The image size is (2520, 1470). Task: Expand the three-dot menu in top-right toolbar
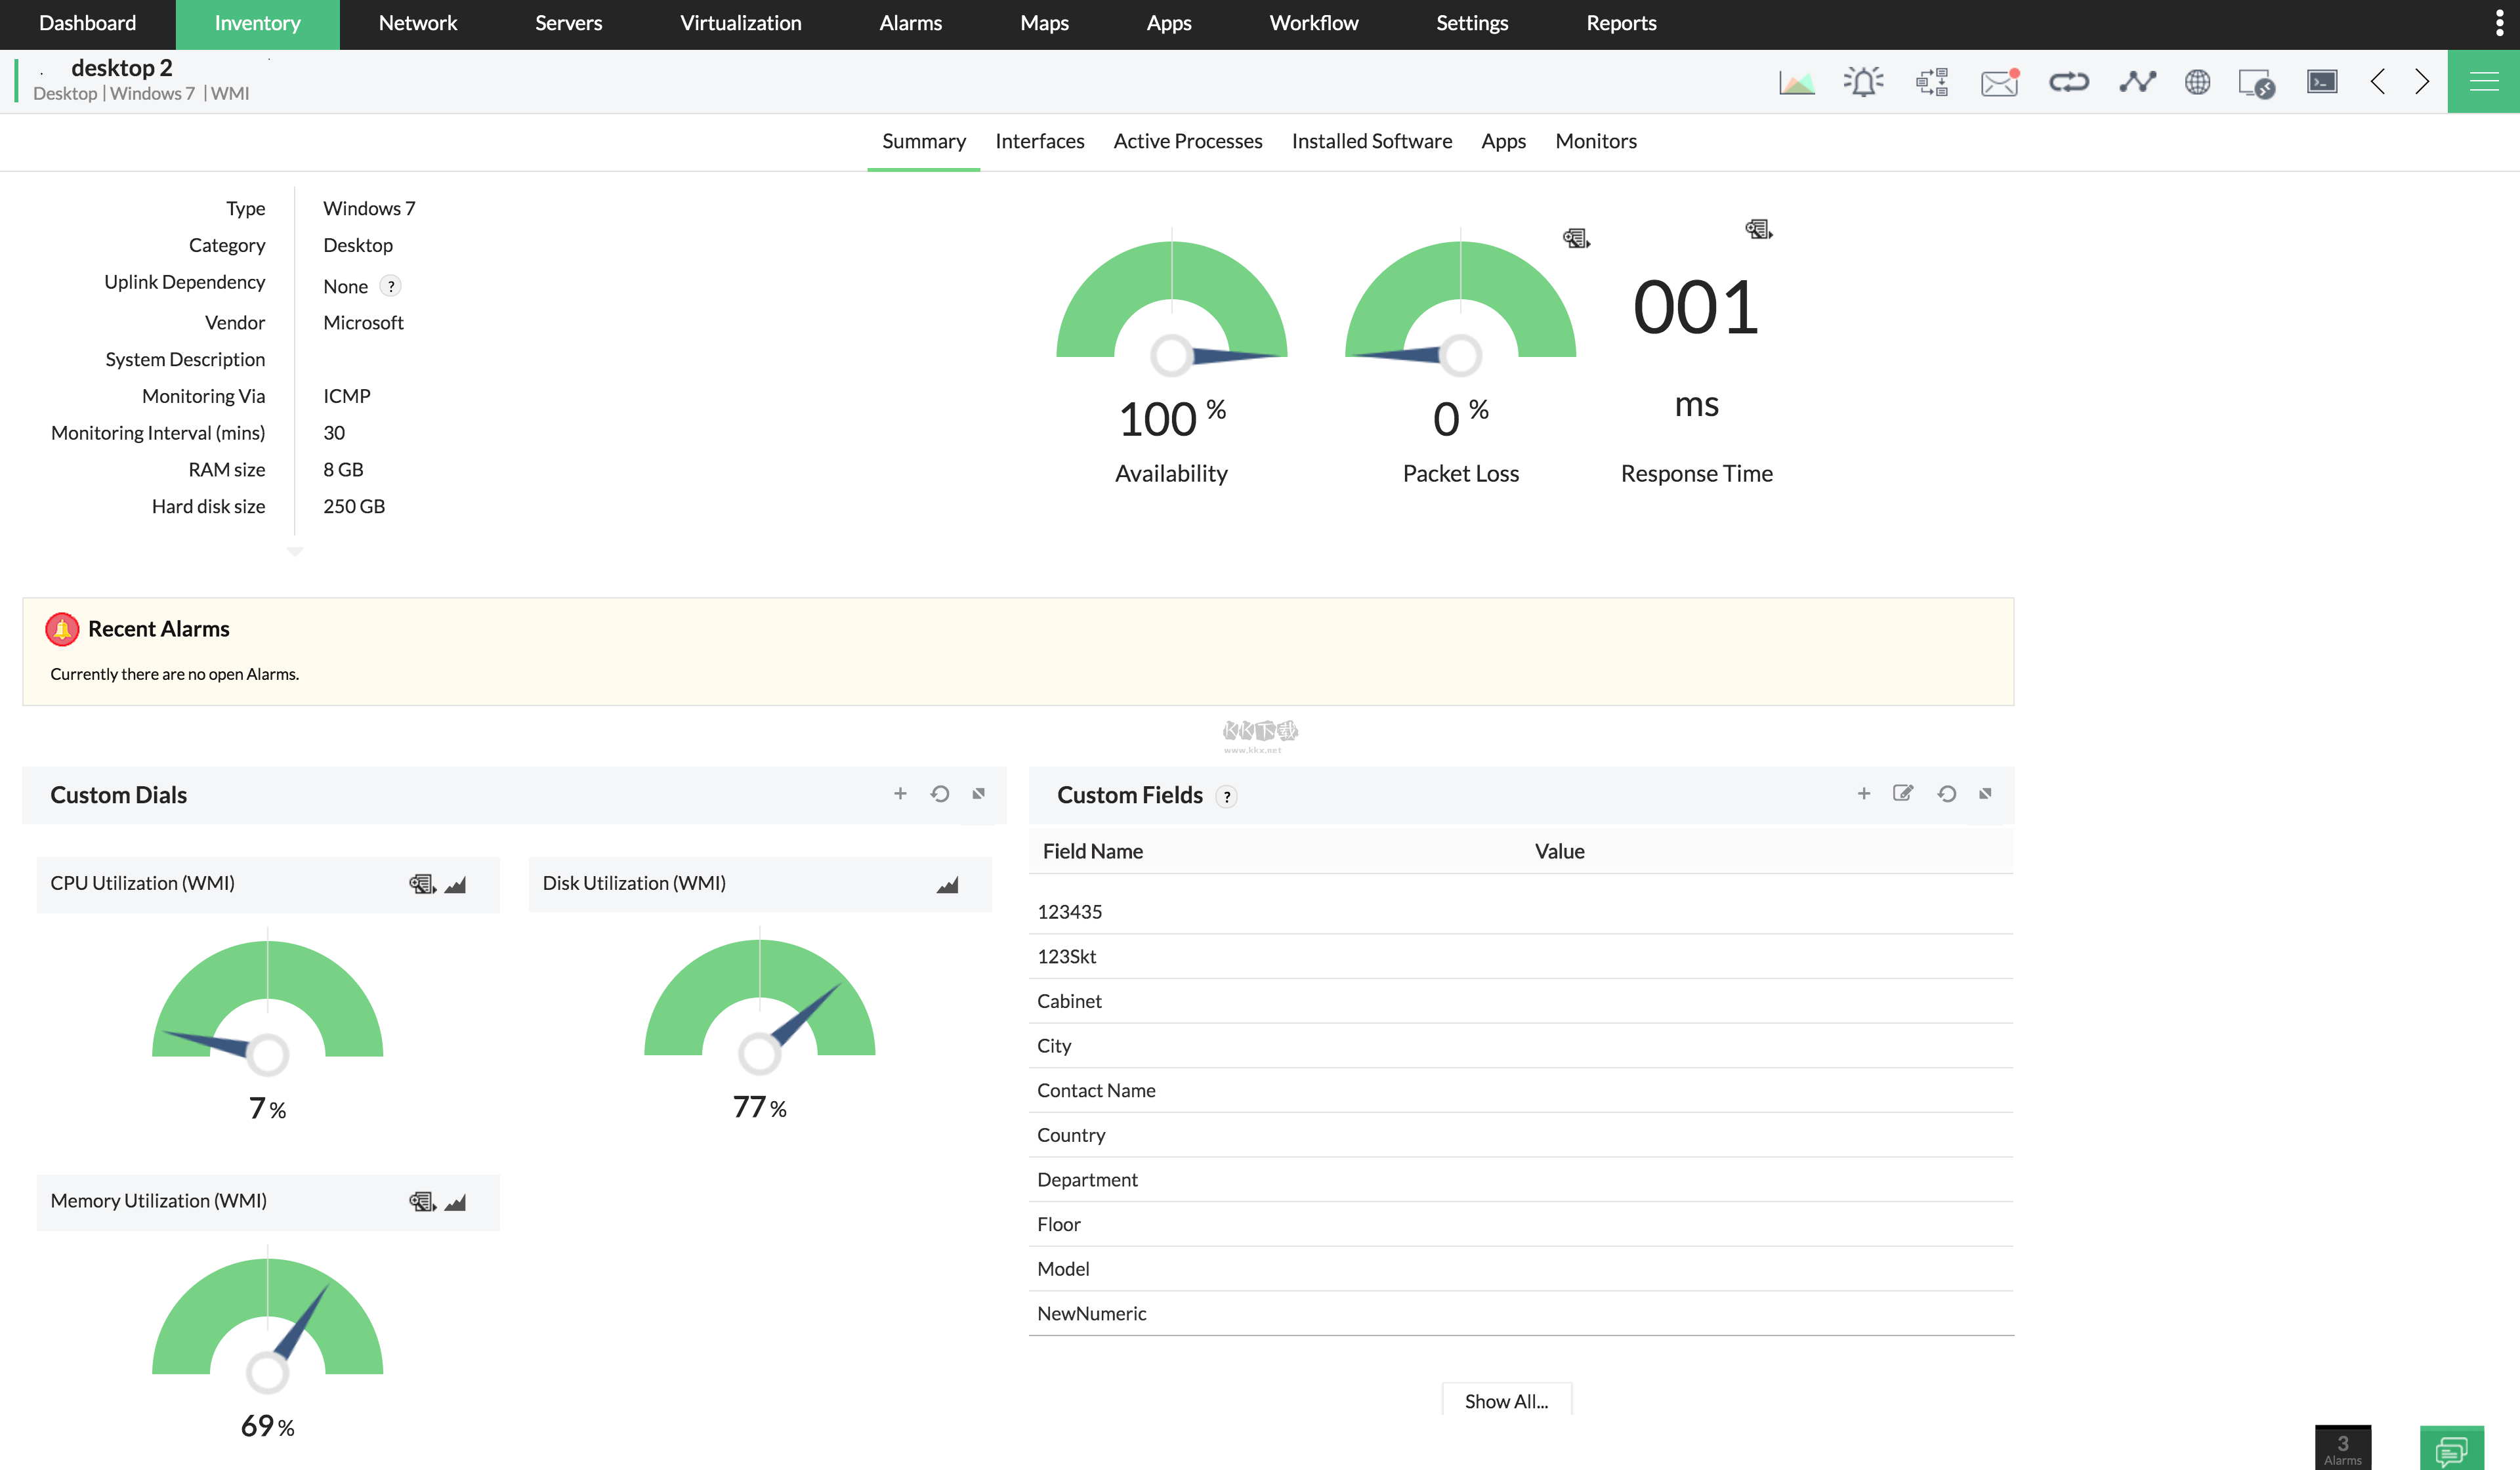(x=2501, y=23)
